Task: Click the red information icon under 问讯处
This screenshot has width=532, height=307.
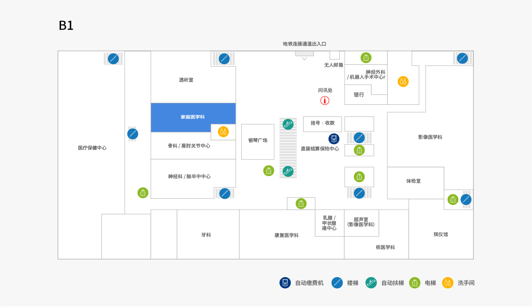Action: coord(325,100)
